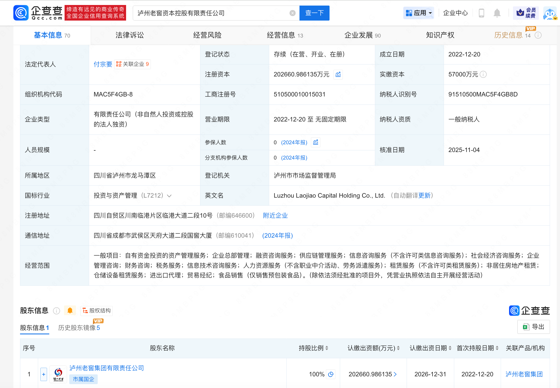
Task: Expand shareholder row plus button
Action: coord(44,374)
